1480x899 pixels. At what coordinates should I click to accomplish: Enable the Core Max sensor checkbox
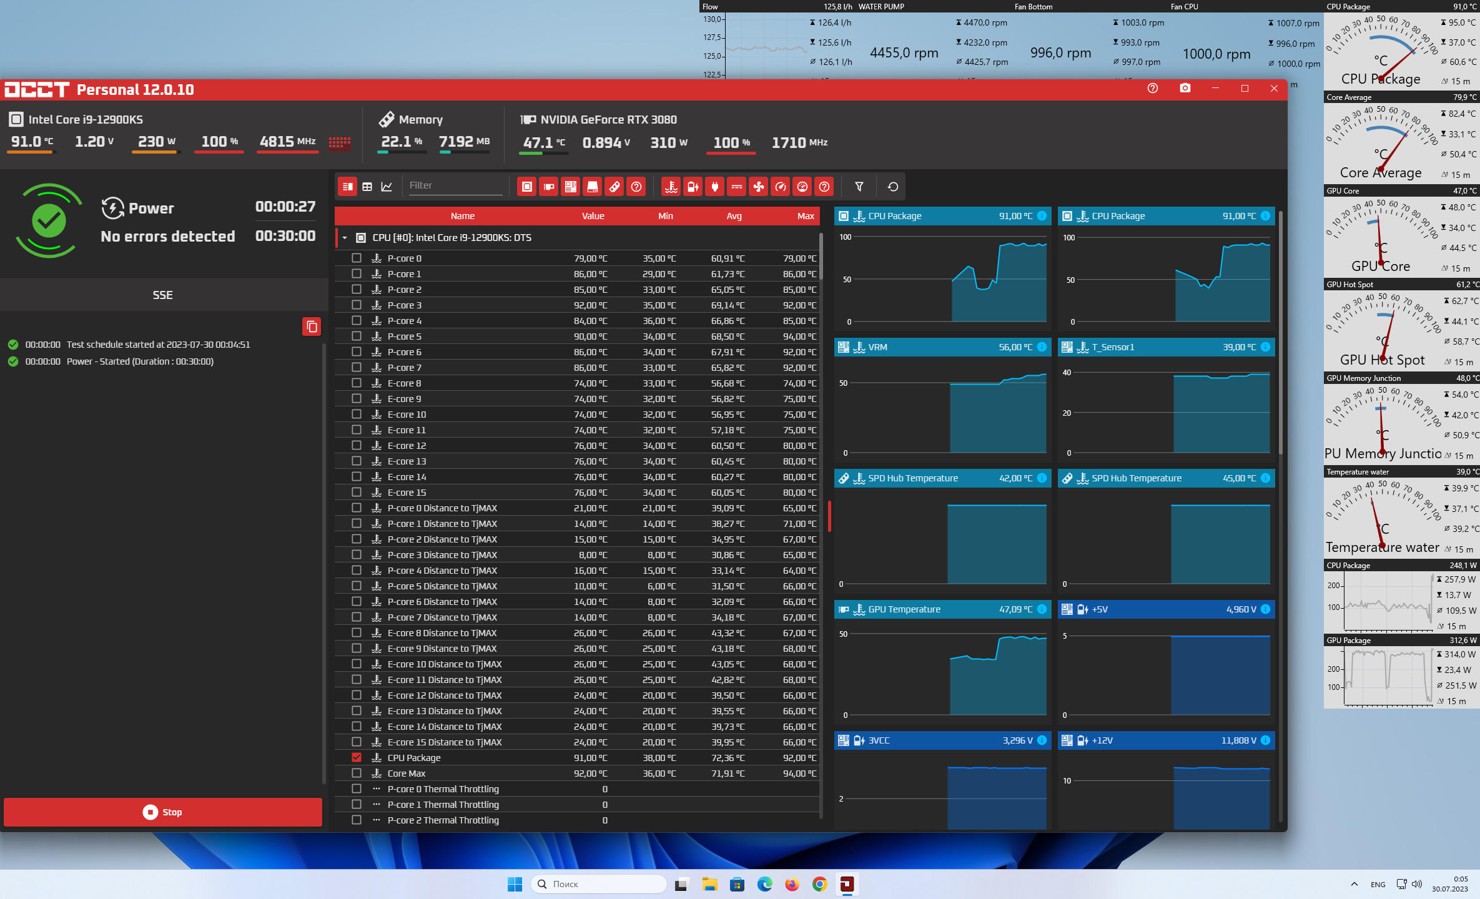pos(357,773)
